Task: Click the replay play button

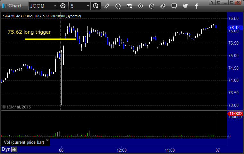Action: [140, 6]
